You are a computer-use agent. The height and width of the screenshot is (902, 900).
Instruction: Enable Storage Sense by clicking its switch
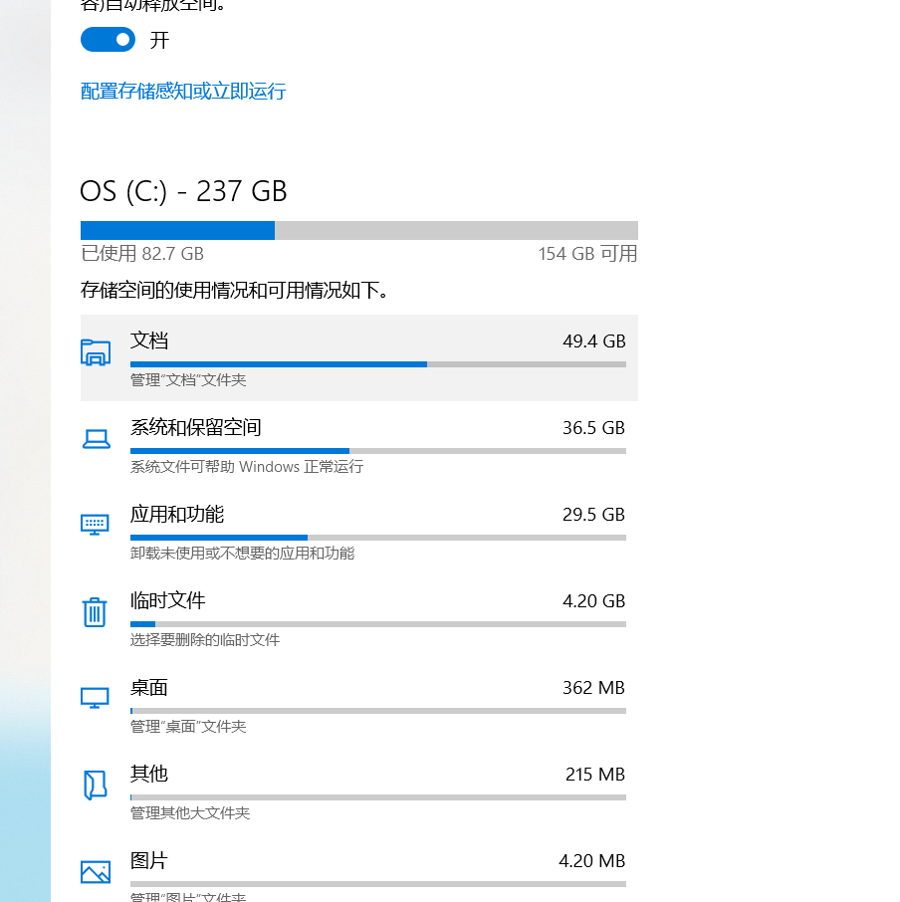tap(108, 40)
